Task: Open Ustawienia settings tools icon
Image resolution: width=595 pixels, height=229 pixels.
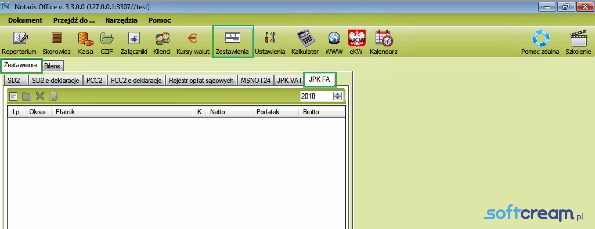Action: (x=270, y=43)
